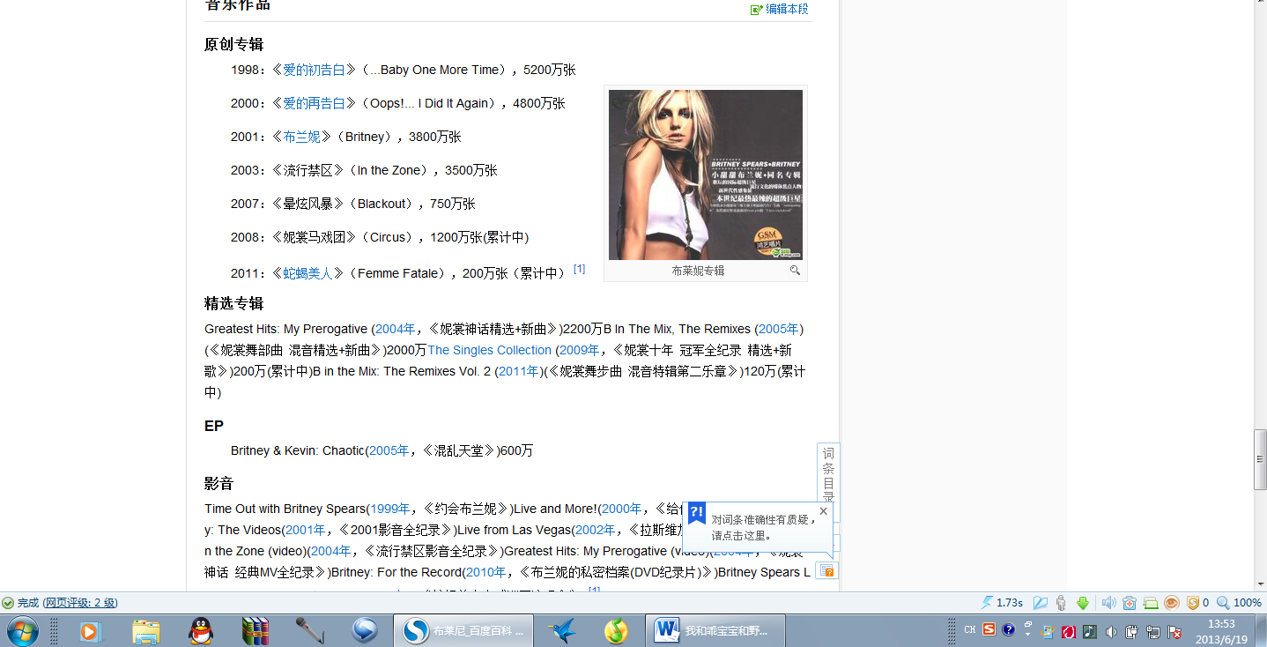Open the 2002年 link after Live from Las Vegas
This screenshot has height=647, width=1267.
pyautogui.click(x=596, y=530)
